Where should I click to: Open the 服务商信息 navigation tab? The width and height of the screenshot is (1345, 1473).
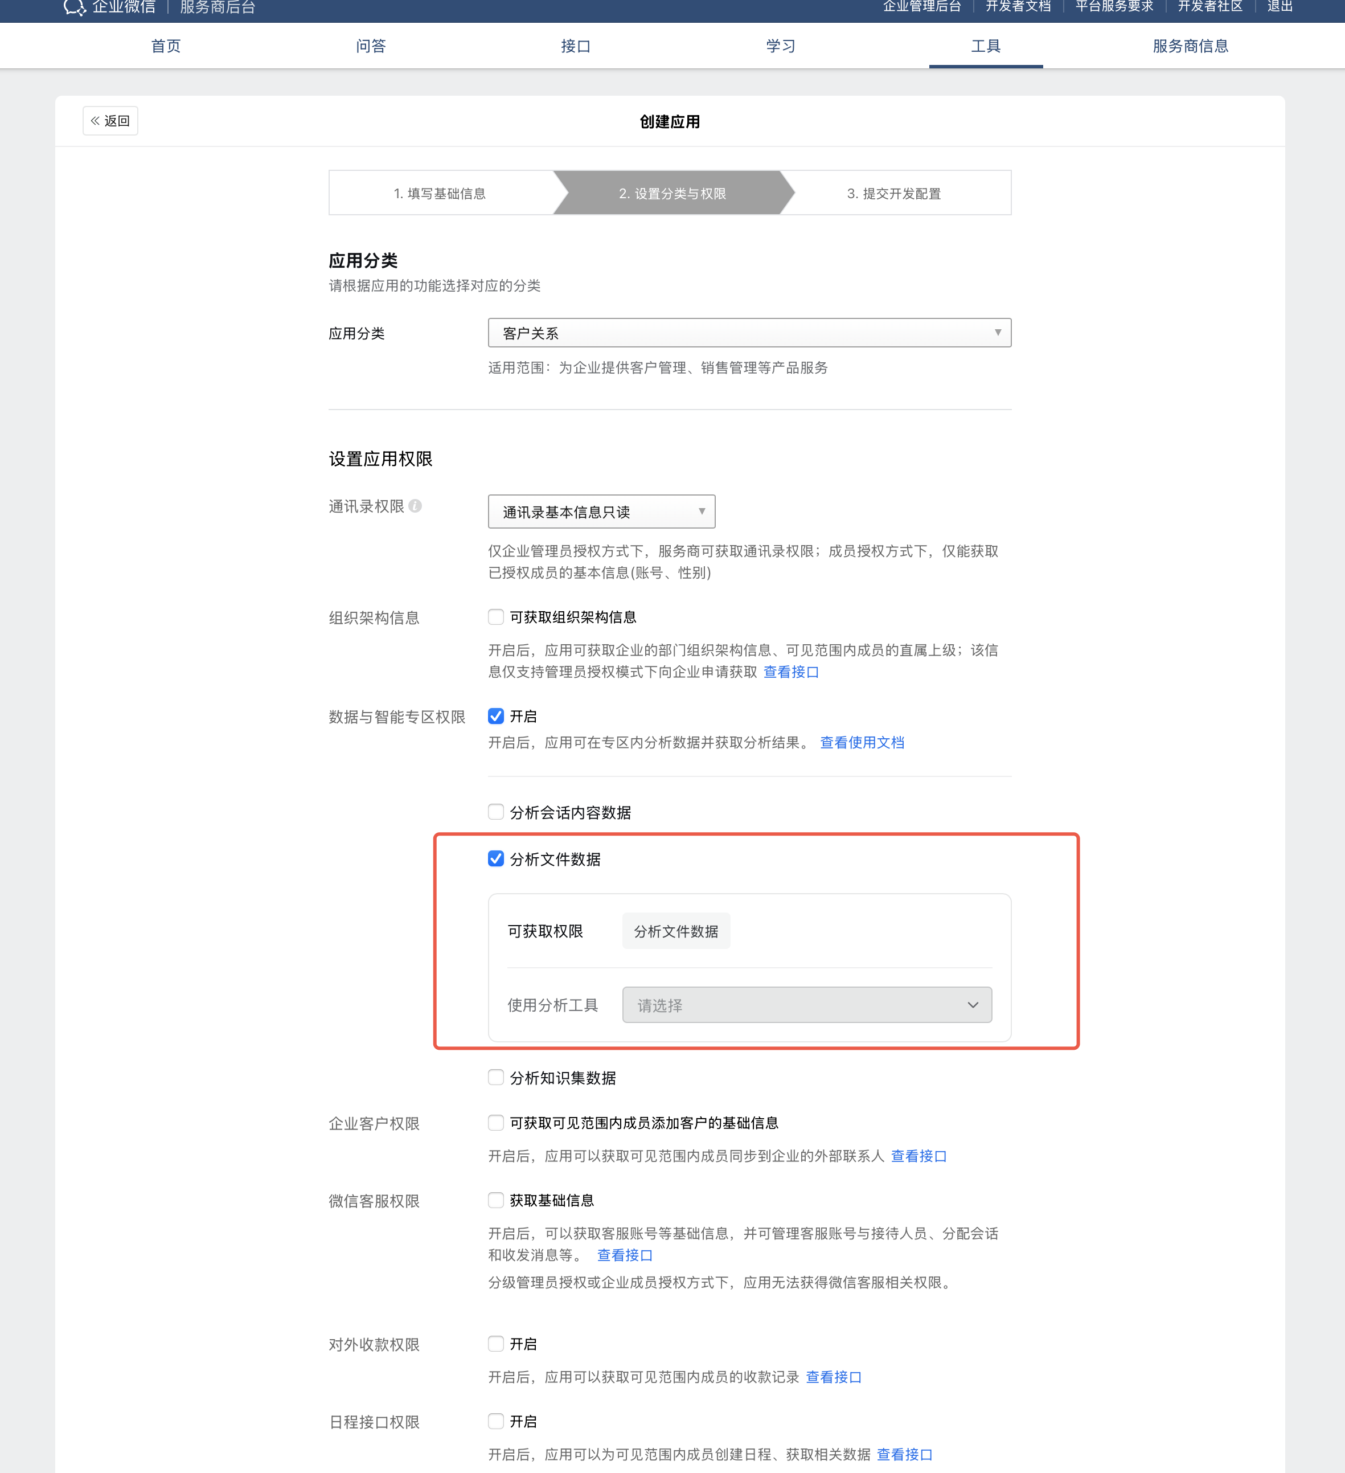click(x=1190, y=46)
